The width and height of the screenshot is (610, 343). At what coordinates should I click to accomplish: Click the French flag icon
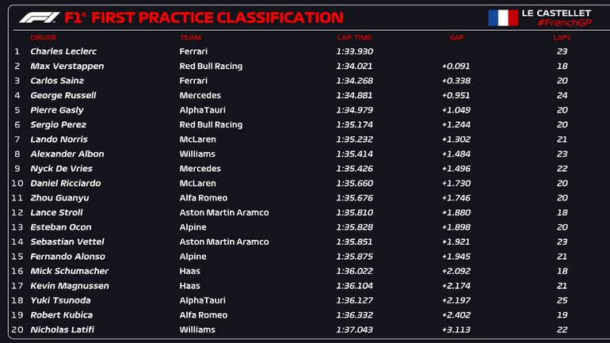pyautogui.click(x=502, y=17)
